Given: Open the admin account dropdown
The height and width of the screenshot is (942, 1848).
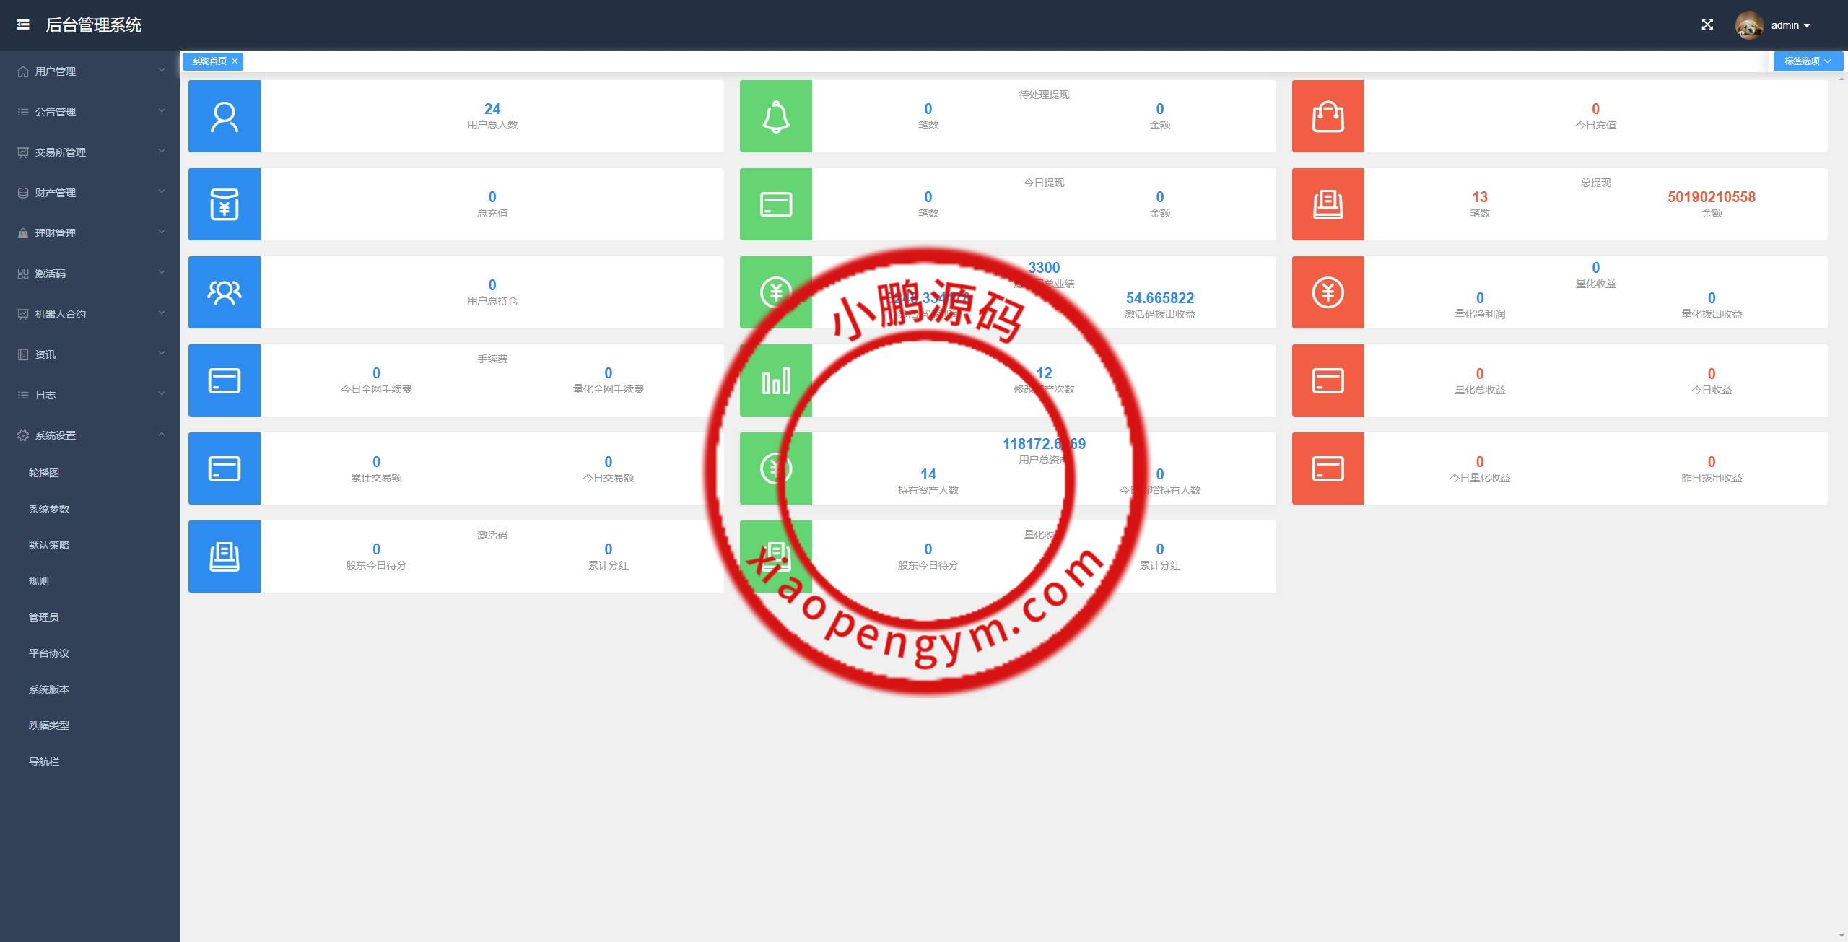Looking at the screenshot, I should (1791, 25).
